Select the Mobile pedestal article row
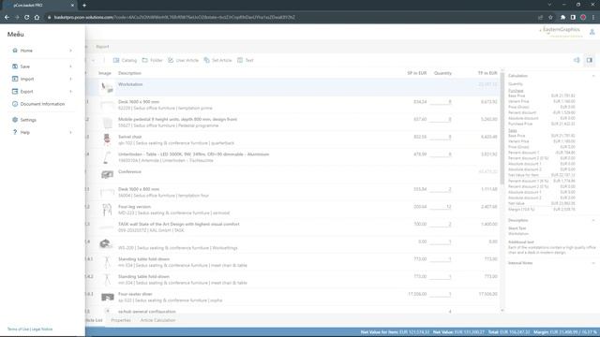Image resolution: width=600 pixels, height=337 pixels. (292, 123)
